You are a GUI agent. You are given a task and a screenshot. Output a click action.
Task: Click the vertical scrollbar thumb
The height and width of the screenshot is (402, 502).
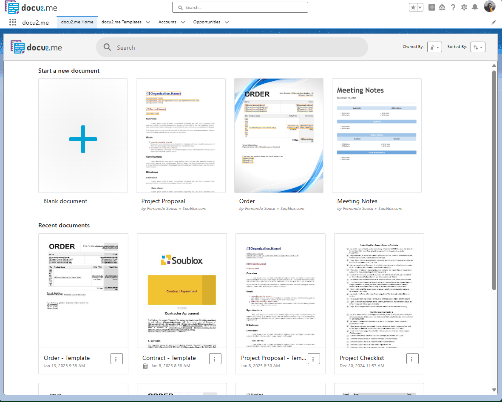494,181
